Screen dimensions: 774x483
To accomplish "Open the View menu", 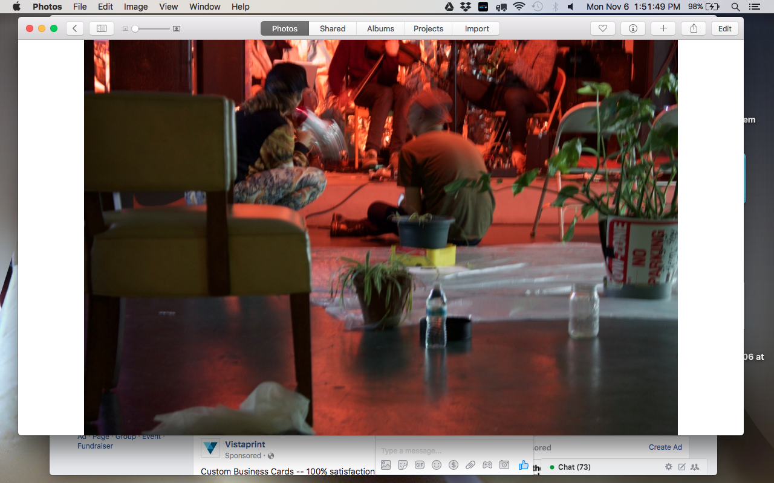I will [x=169, y=7].
